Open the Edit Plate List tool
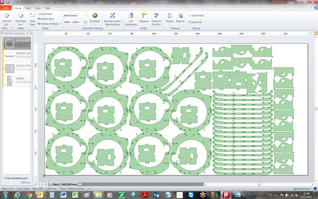Screen dimensions: 318x199 pos(21,20)
